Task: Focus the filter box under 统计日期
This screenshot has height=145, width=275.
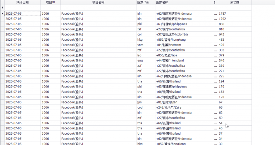Action: click(23, 7)
